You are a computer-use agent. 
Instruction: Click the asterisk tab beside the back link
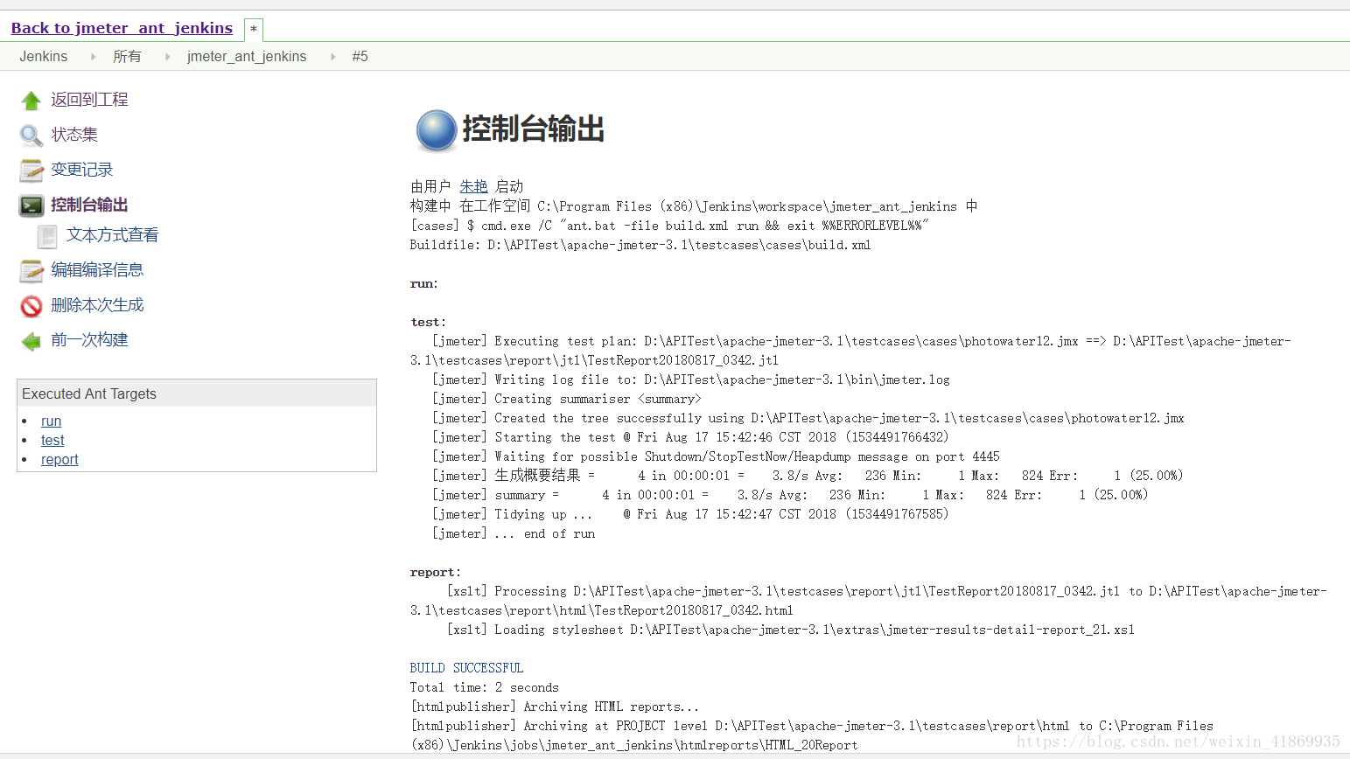[254, 30]
